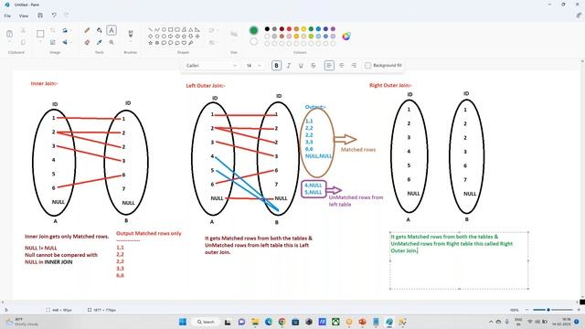The height and width of the screenshot is (329, 585).
Task: Select the Magnifier tool
Action: 112,42
